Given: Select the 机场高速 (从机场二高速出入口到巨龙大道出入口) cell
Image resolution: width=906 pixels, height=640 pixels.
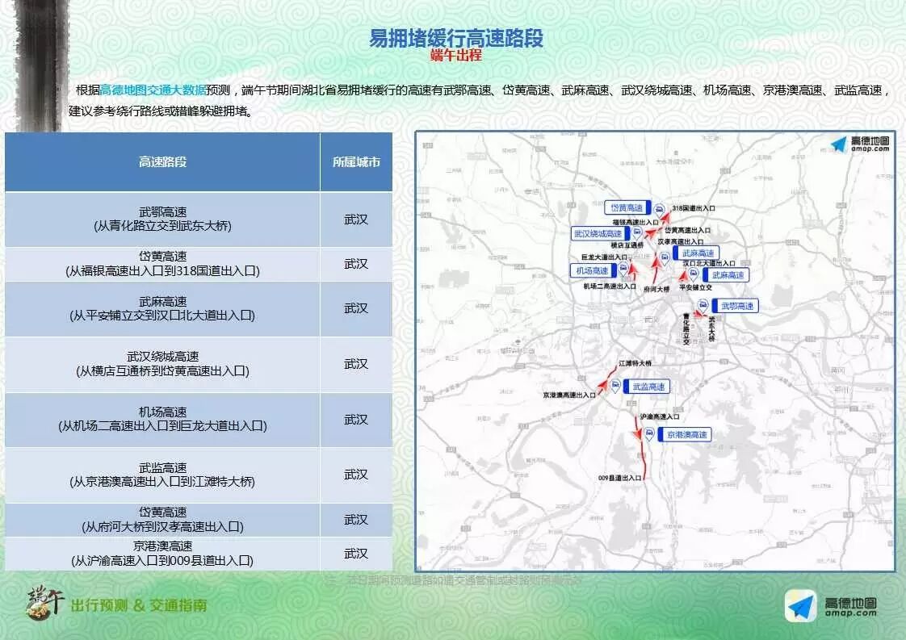Looking at the screenshot, I should (162, 420).
